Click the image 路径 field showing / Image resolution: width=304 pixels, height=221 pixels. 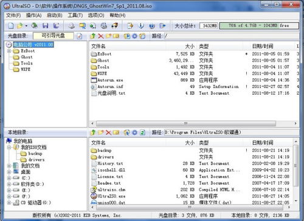[x=232, y=36]
